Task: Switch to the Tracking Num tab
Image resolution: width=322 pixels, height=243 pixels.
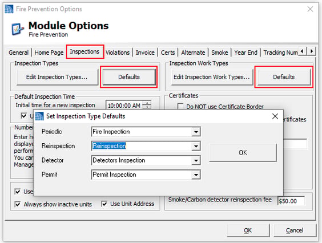Action: coord(280,52)
